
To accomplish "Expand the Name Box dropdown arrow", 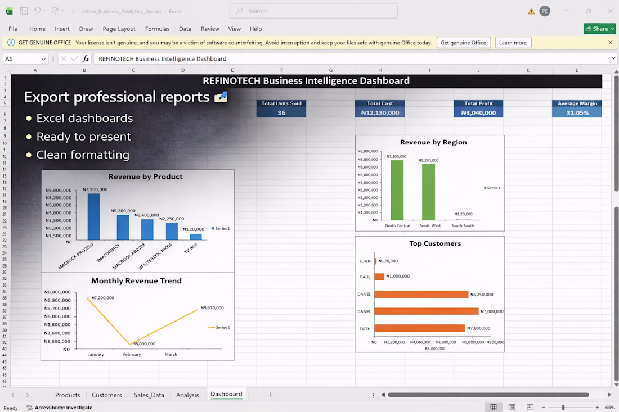I will (43, 59).
